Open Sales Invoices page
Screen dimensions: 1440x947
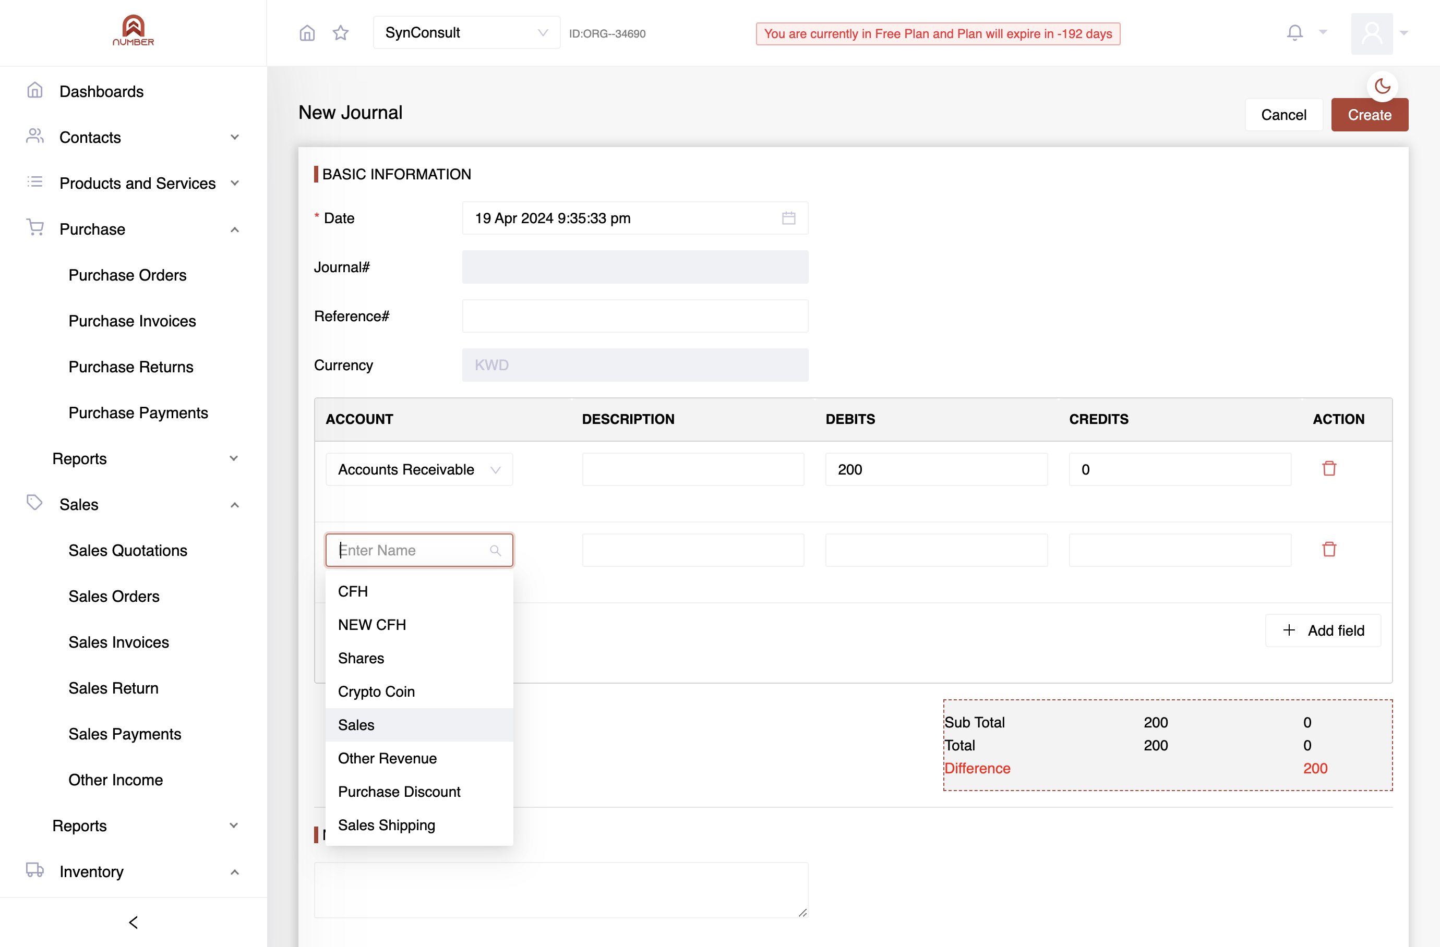coord(118,642)
